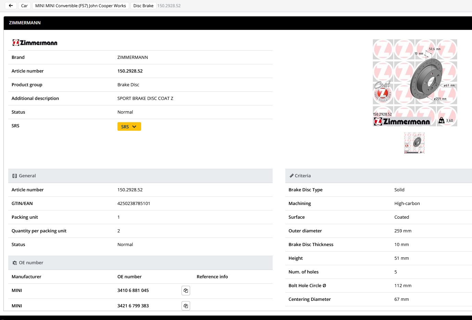The image size is (472, 320).
Task: Click the Reference info column header
Action: point(212,277)
